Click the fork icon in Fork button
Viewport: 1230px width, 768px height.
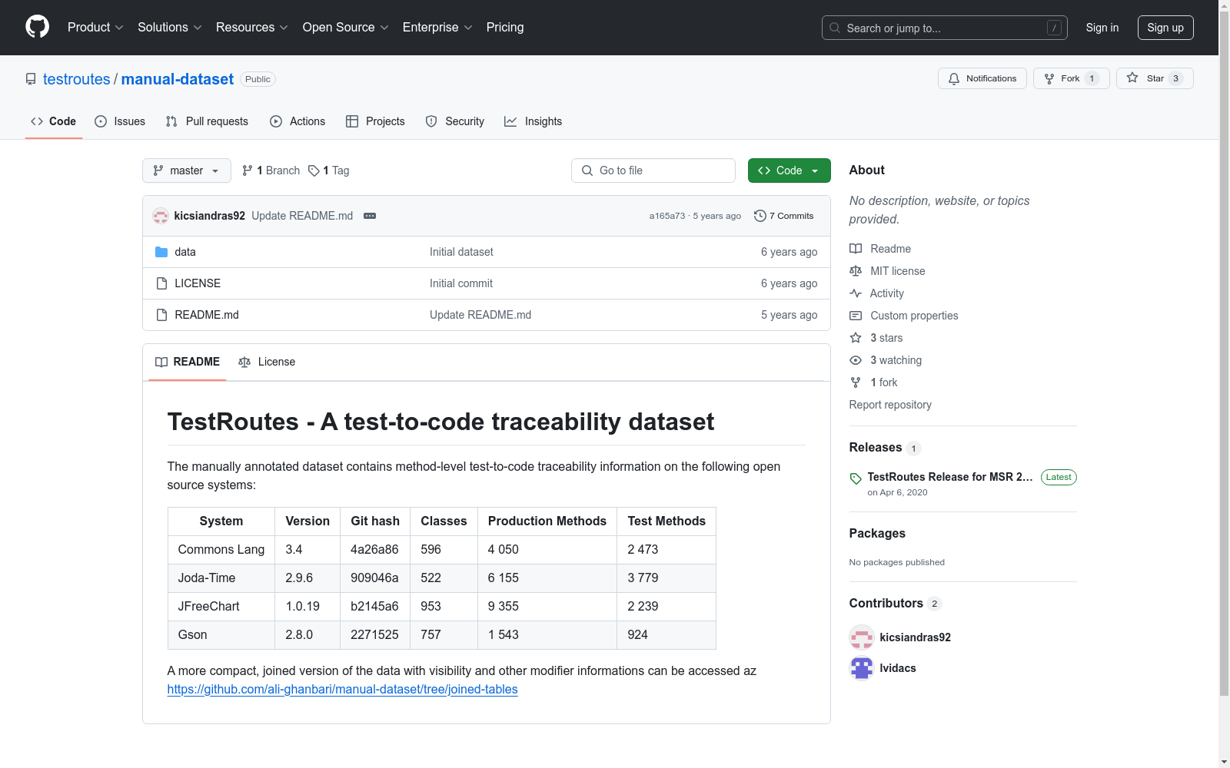pos(1049,78)
